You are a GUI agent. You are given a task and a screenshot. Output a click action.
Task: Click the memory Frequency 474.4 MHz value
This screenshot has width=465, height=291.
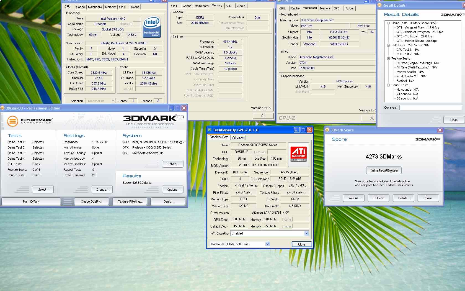[x=230, y=42]
